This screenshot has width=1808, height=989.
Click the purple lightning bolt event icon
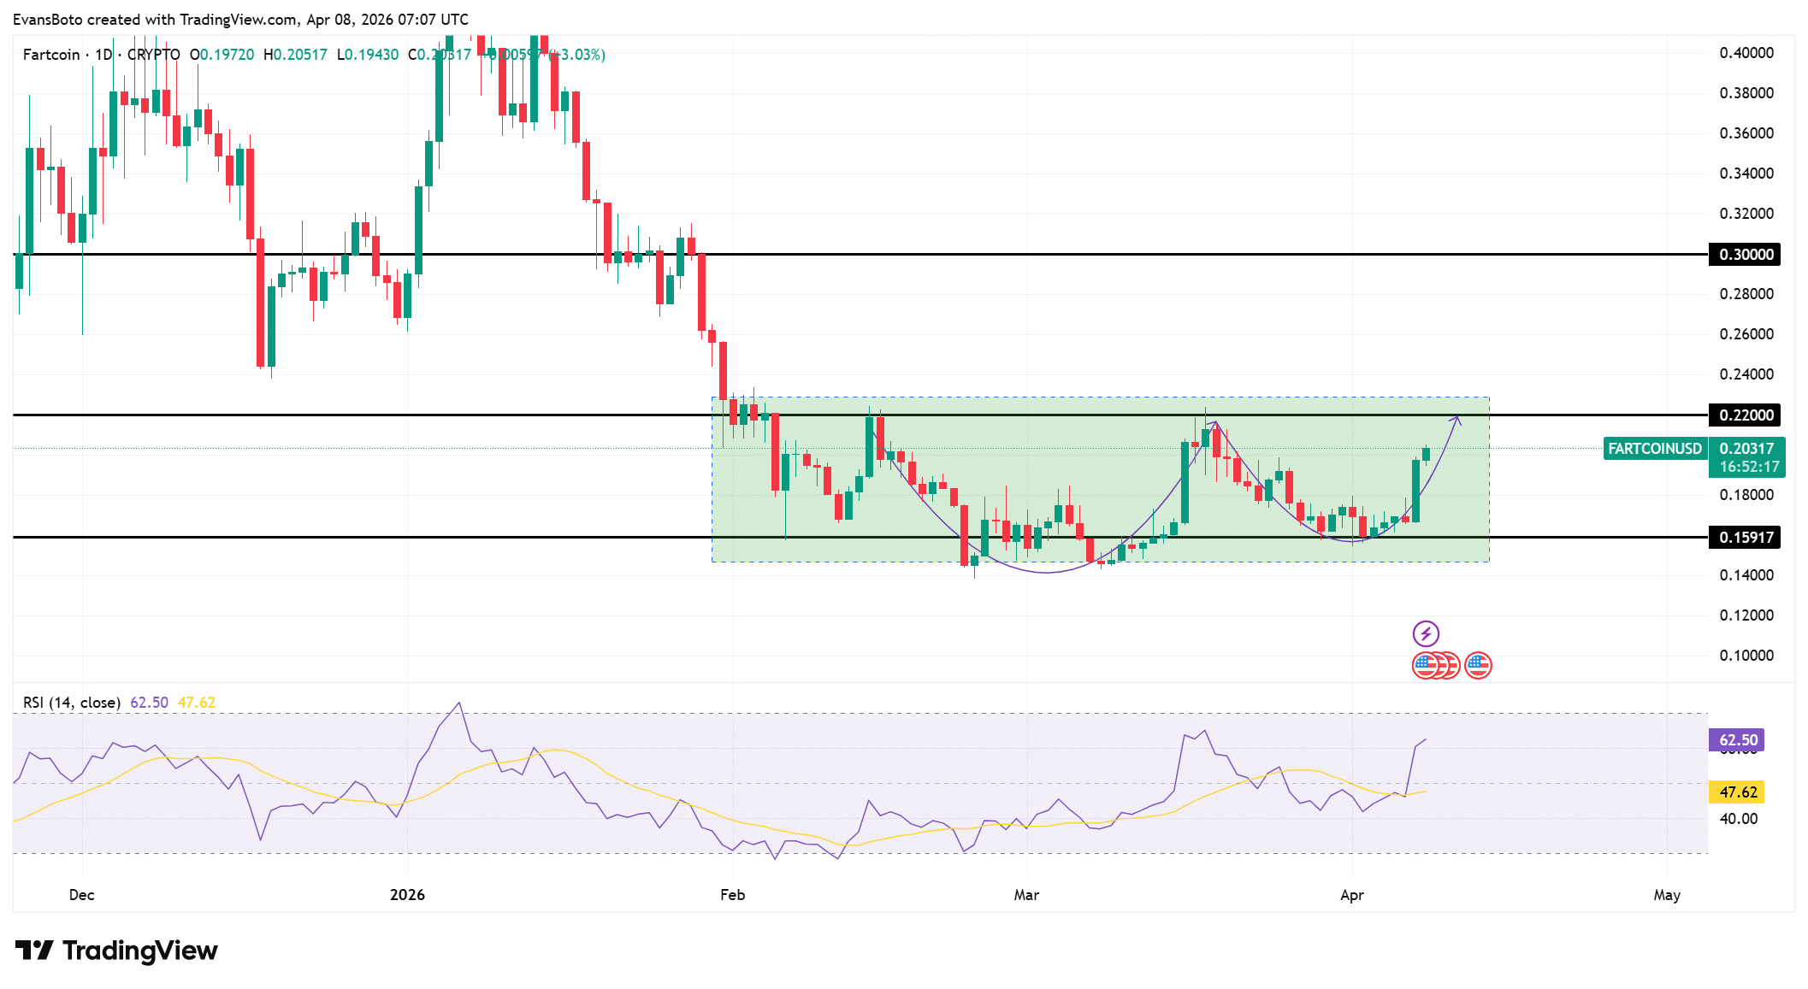(1426, 633)
